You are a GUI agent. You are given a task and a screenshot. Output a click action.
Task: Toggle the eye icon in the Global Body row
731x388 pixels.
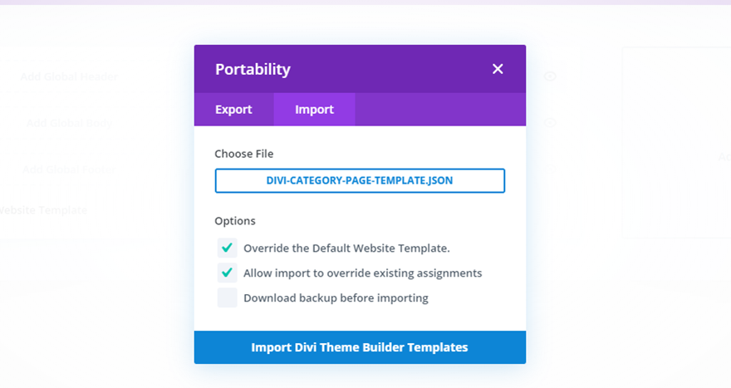pyautogui.click(x=550, y=123)
